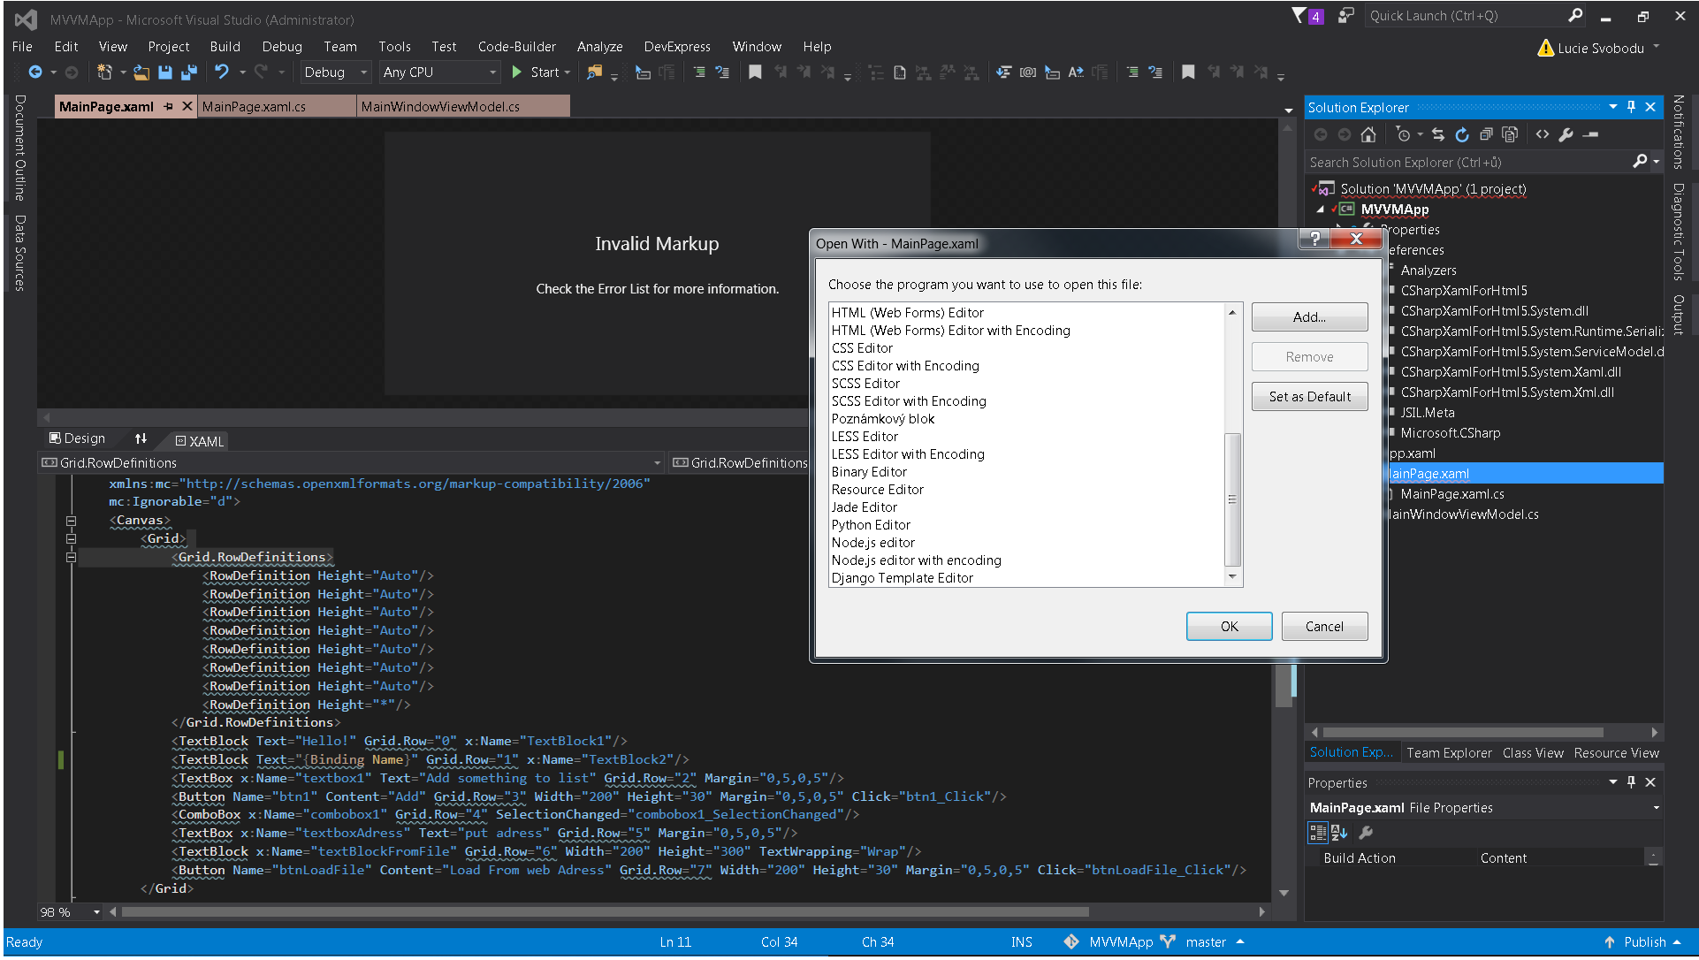Click the MVVMApp repository icon in status bar

click(x=1070, y=942)
